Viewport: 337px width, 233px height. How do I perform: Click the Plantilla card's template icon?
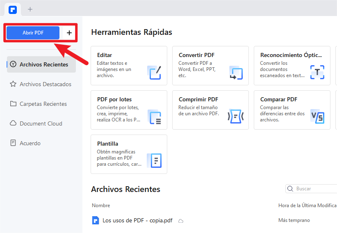click(154, 160)
